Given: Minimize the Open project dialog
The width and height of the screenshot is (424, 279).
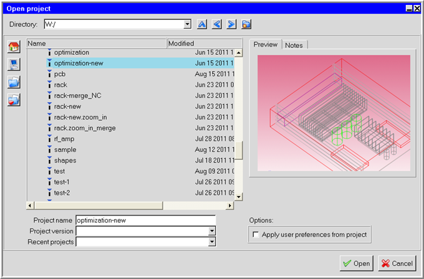Looking at the screenshot, I should pyautogui.click(x=410, y=9).
